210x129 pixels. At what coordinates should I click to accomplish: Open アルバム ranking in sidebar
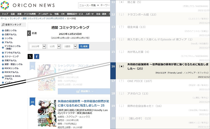click(8, 42)
